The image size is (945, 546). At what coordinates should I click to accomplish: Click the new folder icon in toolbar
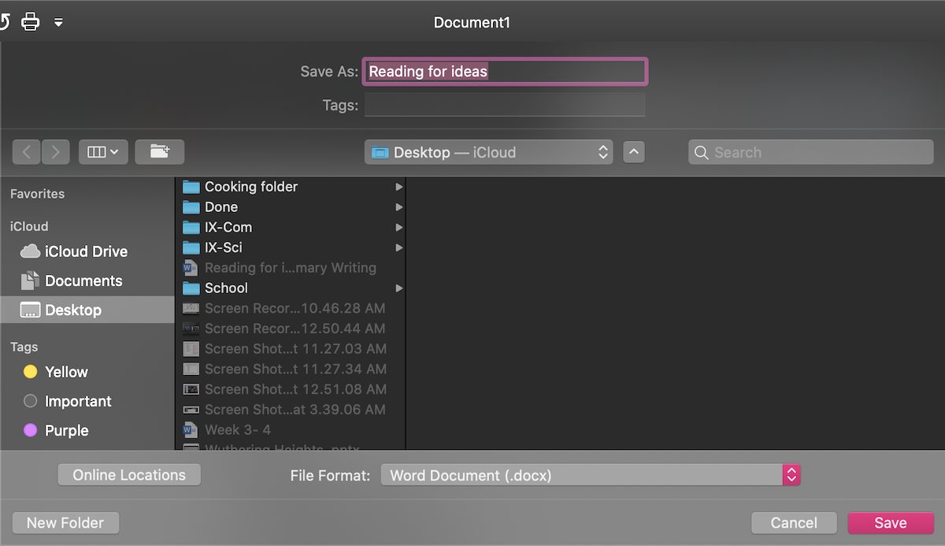pos(159,152)
